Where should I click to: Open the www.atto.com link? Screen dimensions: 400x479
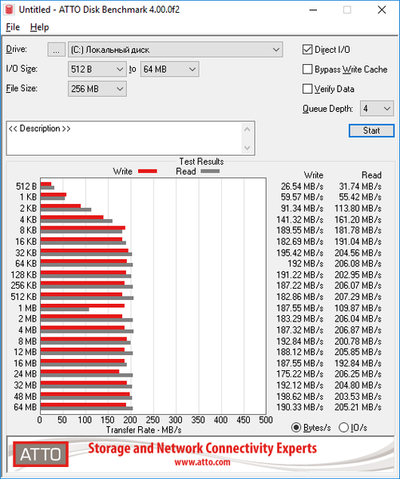[202, 462]
